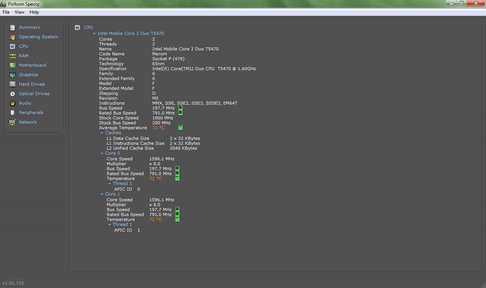Open the Network section link
The image size is (486, 288).
point(28,122)
